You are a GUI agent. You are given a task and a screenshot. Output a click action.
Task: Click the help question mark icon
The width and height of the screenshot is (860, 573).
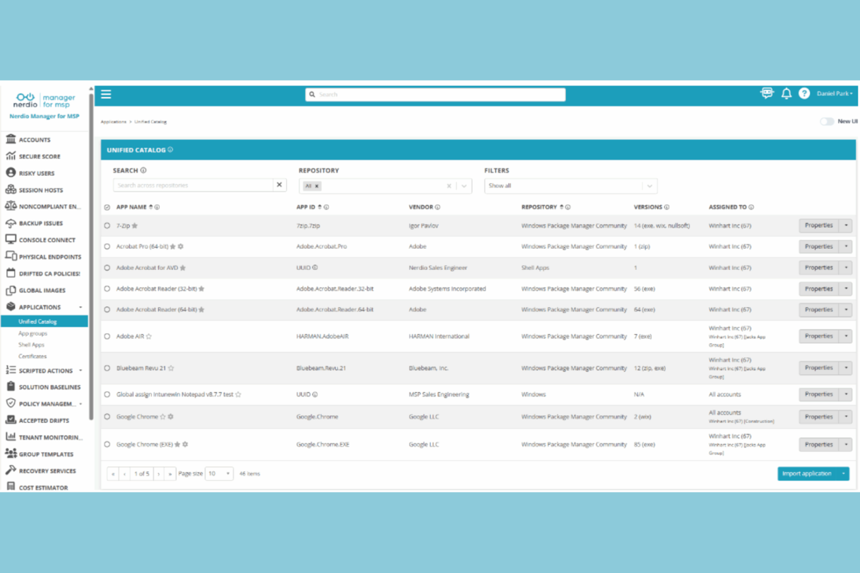coord(804,93)
